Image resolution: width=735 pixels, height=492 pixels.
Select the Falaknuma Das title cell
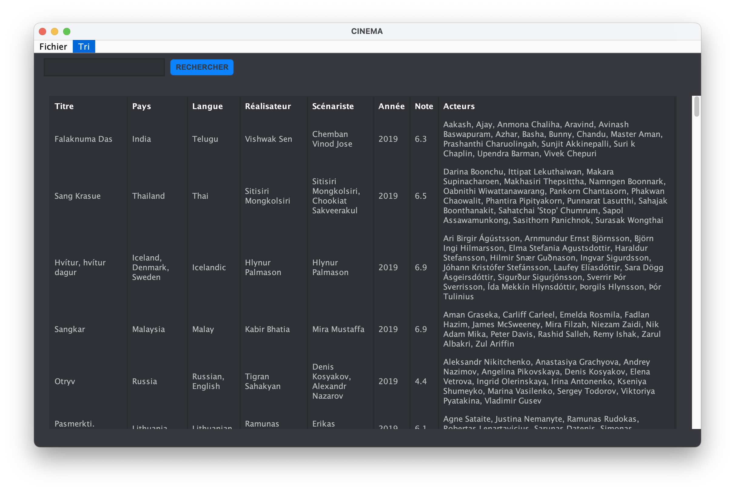click(x=83, y=139)
